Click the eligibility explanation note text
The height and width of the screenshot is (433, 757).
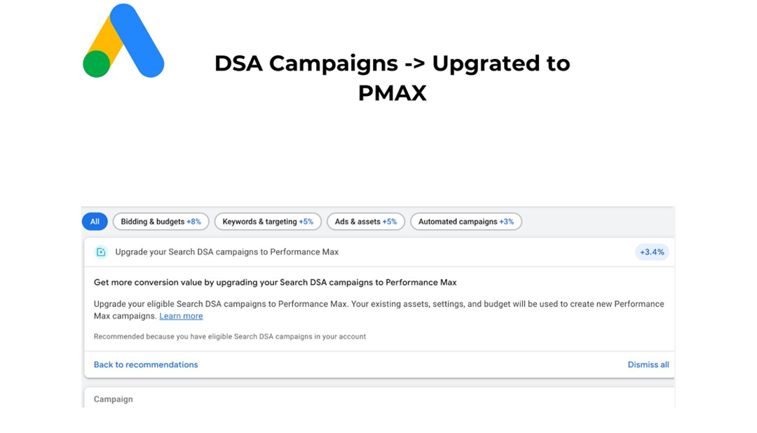[x=229, y=336]
